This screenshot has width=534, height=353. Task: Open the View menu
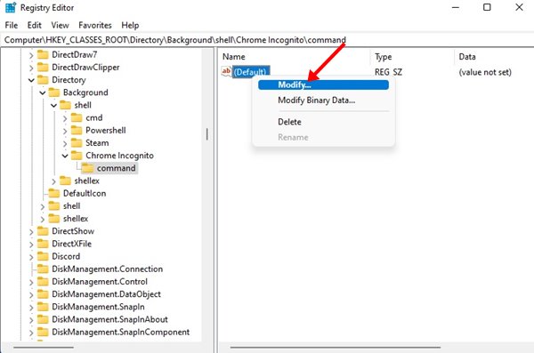(x=60, y=25)
